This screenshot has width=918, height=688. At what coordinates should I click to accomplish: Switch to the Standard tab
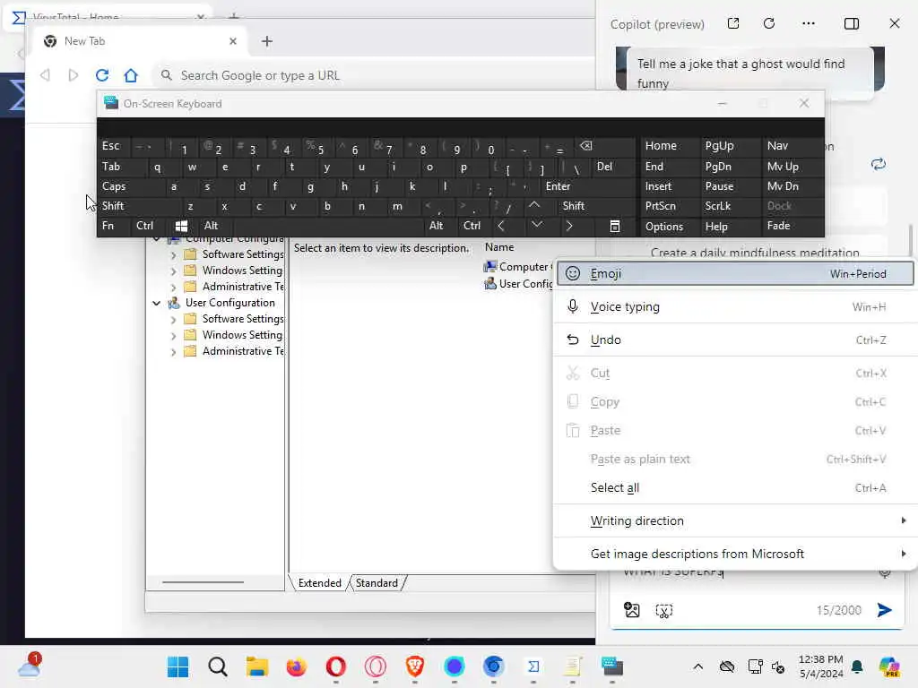pyautogui.click(x=377, y=582)
